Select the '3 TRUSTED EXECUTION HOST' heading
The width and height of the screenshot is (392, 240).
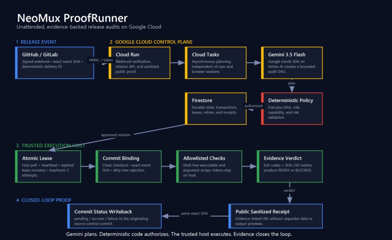point(51,146)
